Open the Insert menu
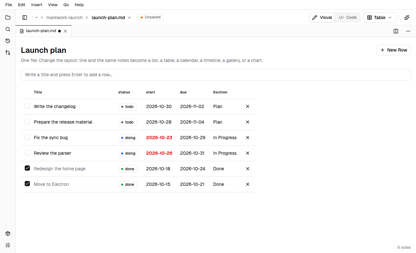The image size is (416, 253). 37,5
